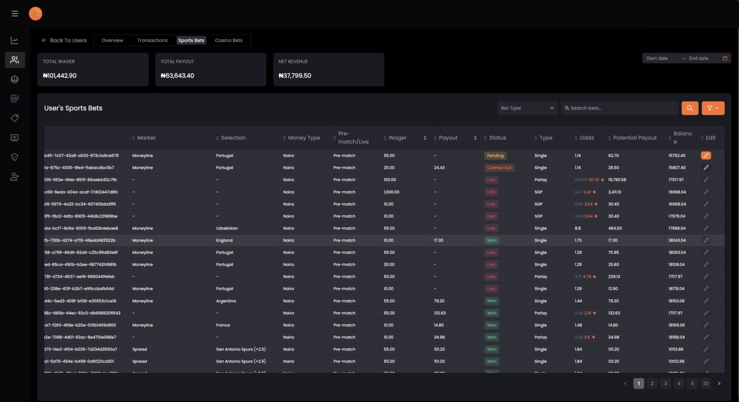The image size is (739, 402).
Task: Click next page arrow in pagination
Action: [719, 384]
